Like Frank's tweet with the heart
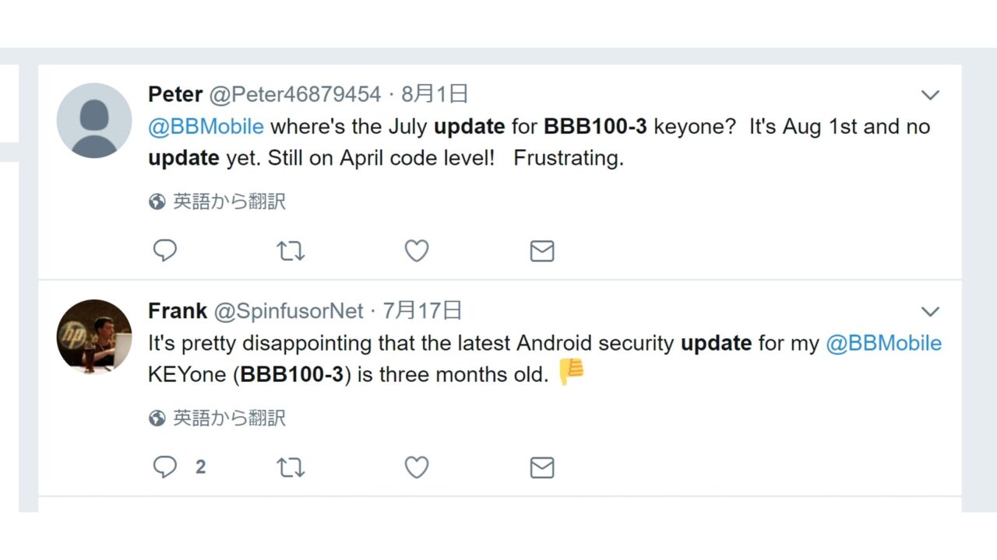The image size is (997, 560). [x=417, y=467]
